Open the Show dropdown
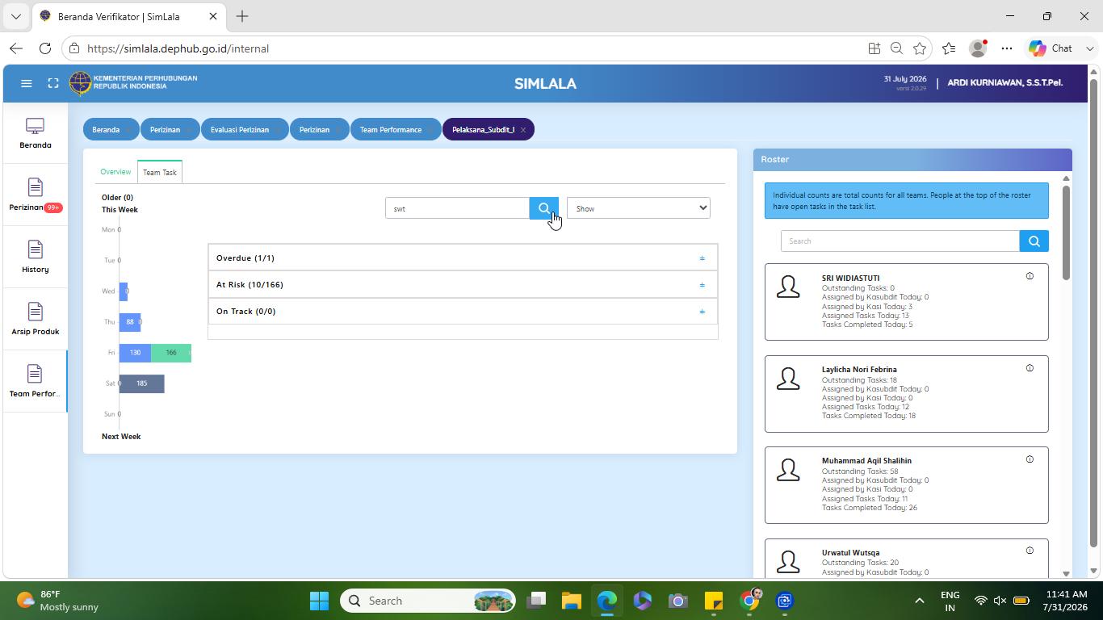Viewport: 1103px width, 620px height. click(x=638, y=208)
